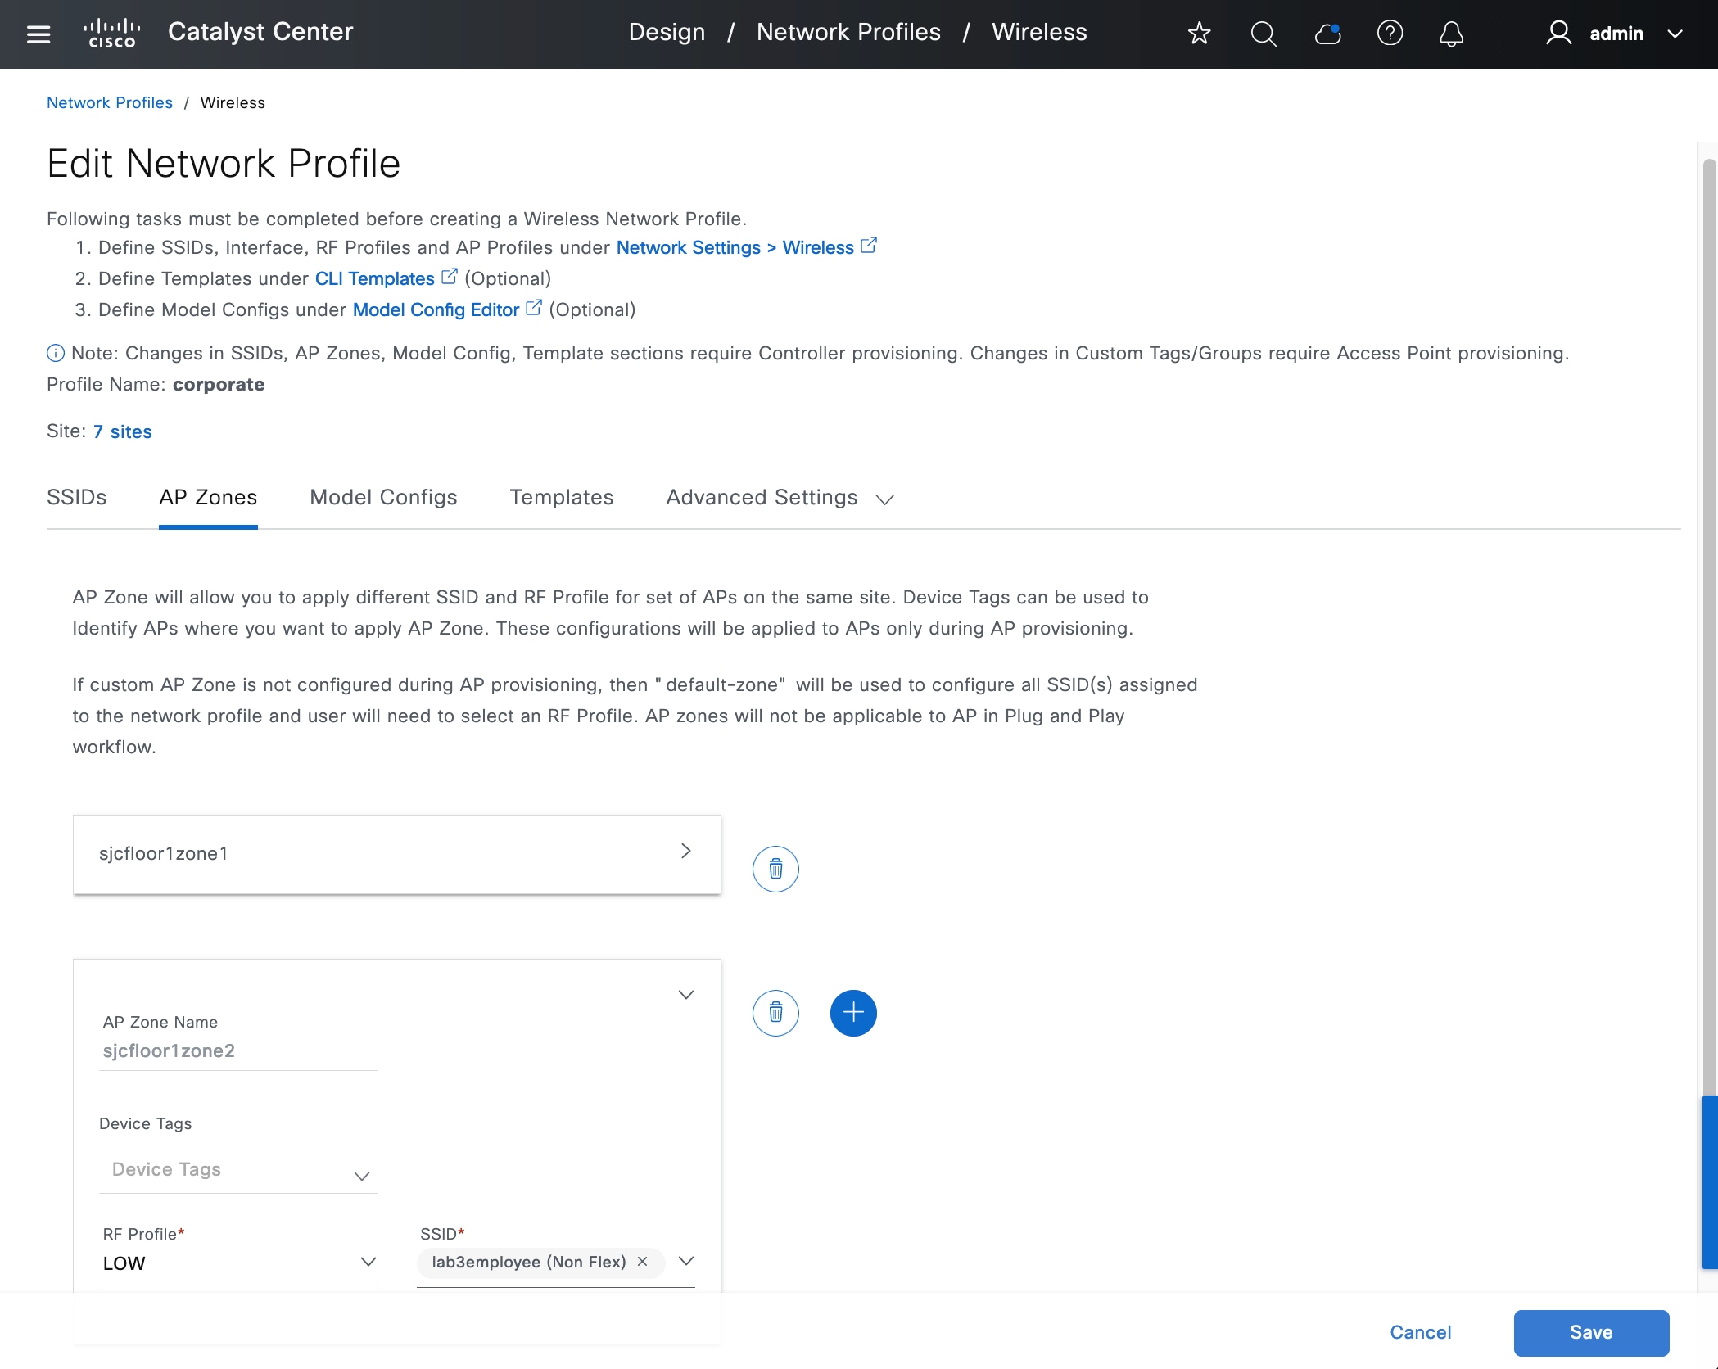
Task: Delete the sjcfloor1zone1 AP zone
Action: click(x=775, y=869)
